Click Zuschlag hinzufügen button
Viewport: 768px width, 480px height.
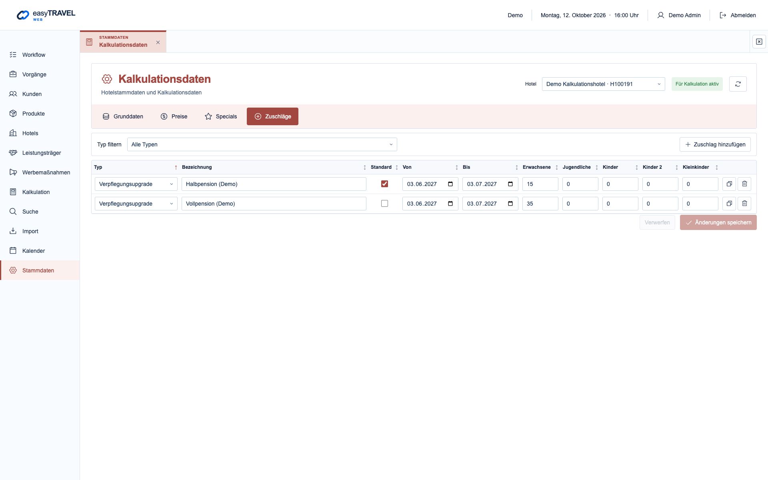tap(715, 144)
